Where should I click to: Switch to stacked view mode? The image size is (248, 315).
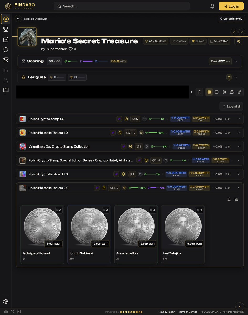(x=232, y=92)
